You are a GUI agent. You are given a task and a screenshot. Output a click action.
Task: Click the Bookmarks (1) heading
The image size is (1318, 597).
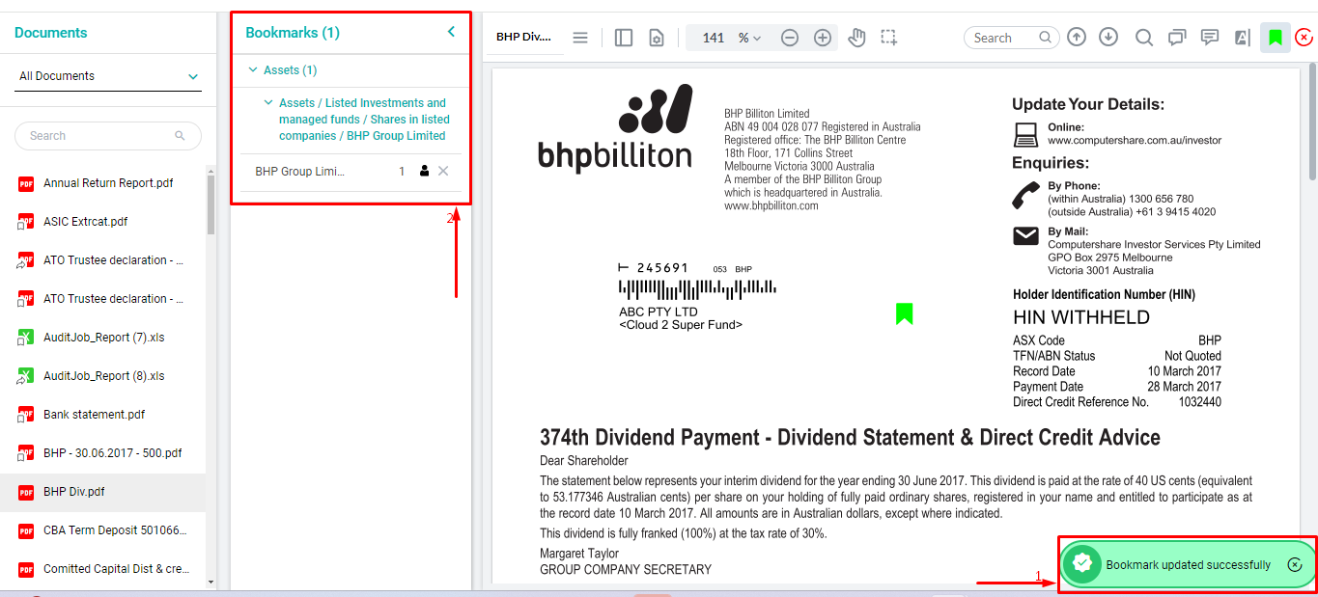pyautogui.click(x=293, y=32)
